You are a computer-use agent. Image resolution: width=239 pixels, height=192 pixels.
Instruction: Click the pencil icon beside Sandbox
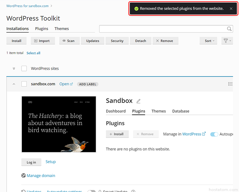(138, 101)
